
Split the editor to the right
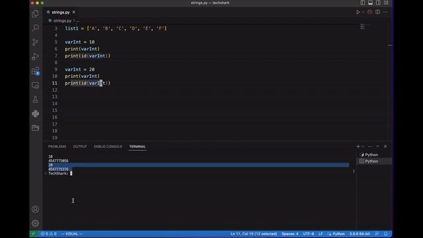point(377,12)
